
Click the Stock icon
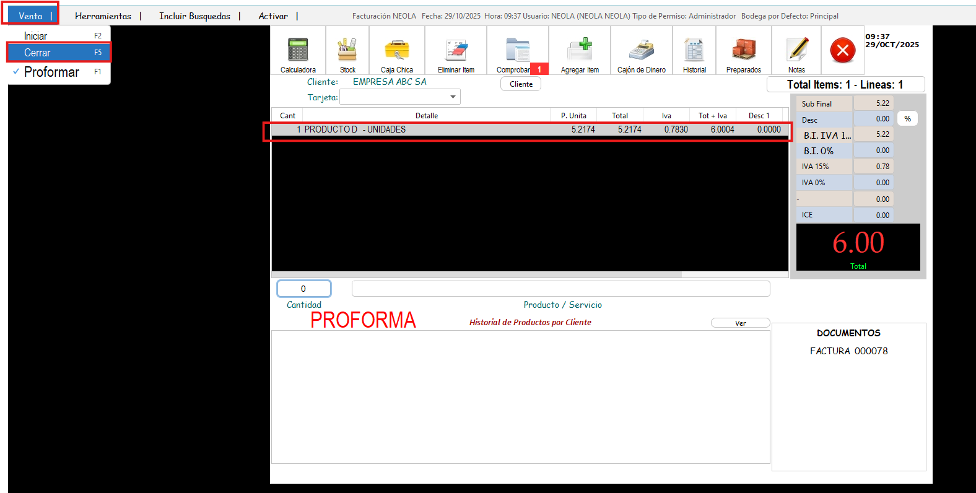[347, 51]
